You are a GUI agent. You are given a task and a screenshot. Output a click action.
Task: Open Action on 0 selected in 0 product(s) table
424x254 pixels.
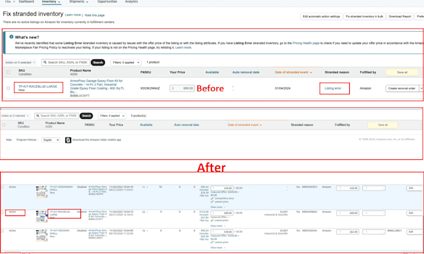pyautogui.click(x=15, y=116)
